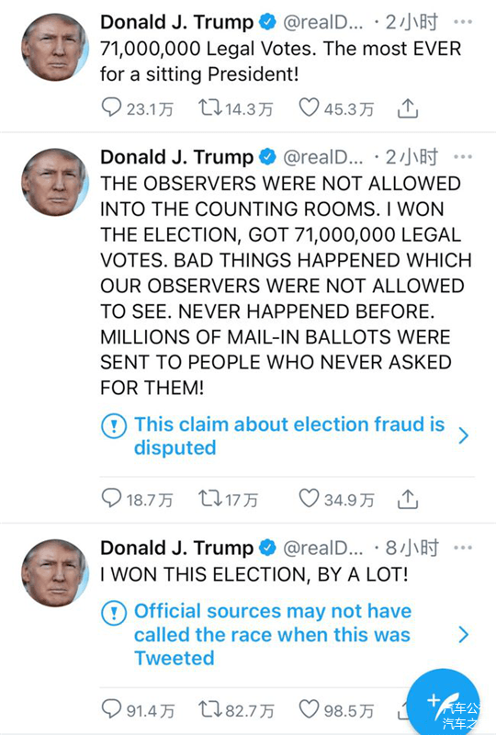496x735 pixels.
Task: Open profile picture on the first tweet
Action: 55,48
